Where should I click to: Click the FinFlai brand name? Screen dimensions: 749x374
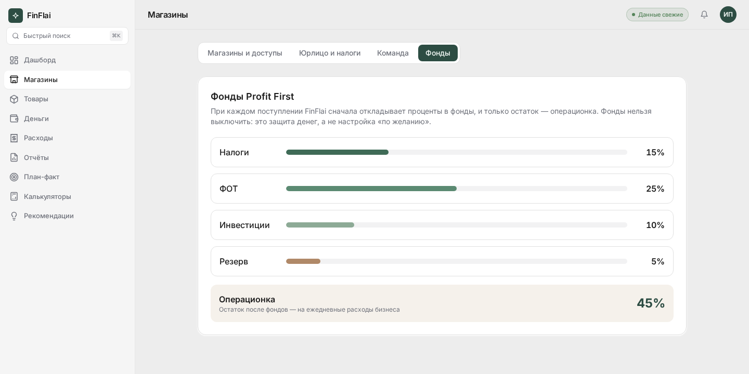[x=39, y=16]
